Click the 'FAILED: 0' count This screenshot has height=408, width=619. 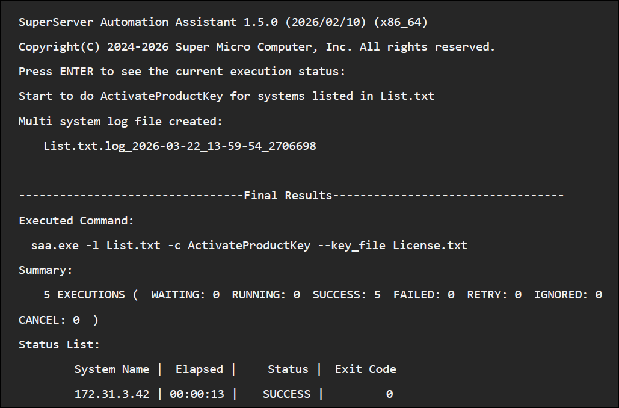424,295
